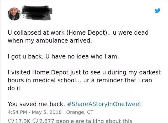Click the May 5, 2018 date
Viewport: 168px width, 123px height.
[45, 112]
